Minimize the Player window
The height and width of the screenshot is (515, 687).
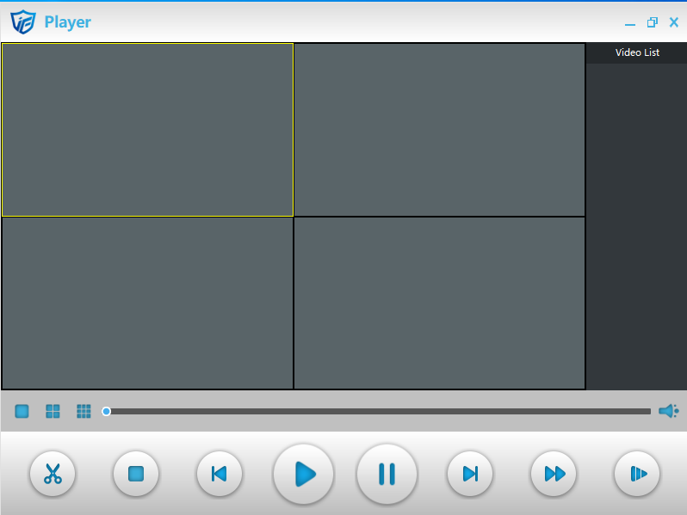[630, 22]
